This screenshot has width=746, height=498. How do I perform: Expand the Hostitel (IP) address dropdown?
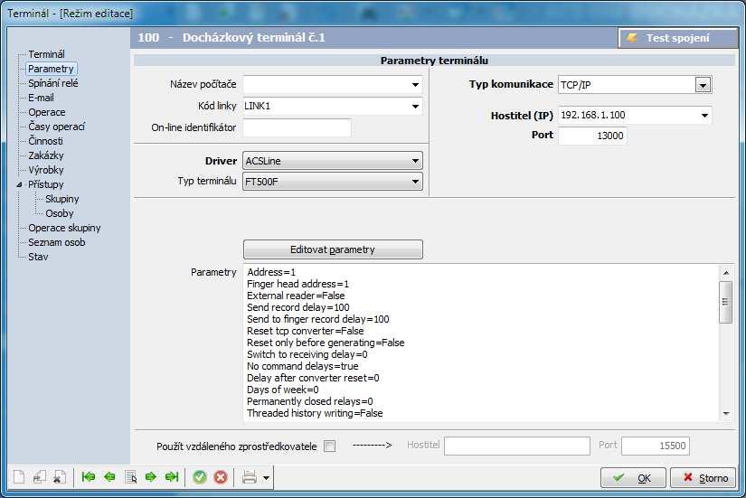coord(704,115)
